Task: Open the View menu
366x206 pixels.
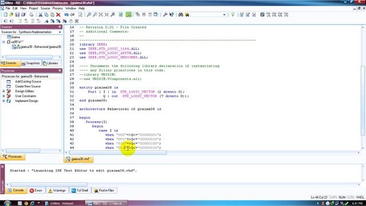Action: 23,8
